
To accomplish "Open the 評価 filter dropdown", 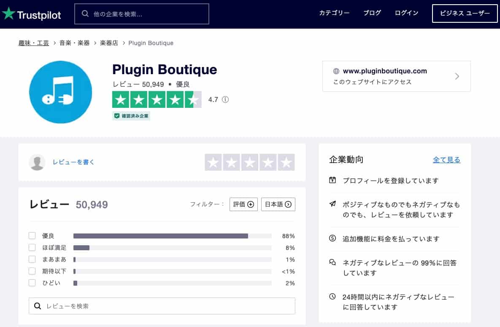I will pos(243,204).
